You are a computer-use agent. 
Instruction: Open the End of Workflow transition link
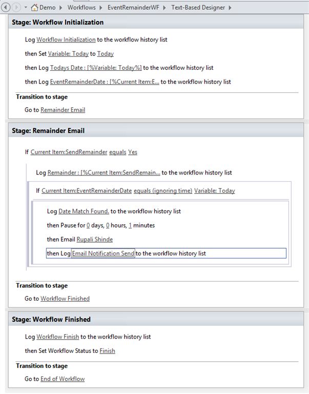63,379
